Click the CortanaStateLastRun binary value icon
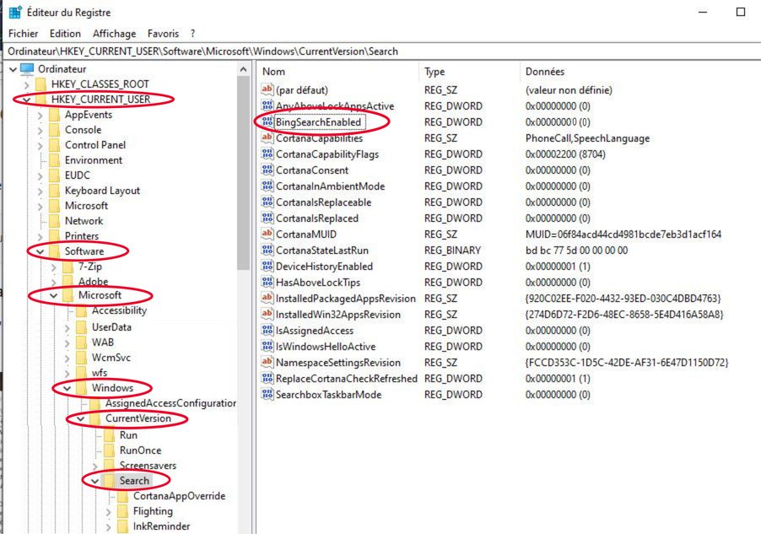This screenshot has height=534, width=761. point(267,251)
